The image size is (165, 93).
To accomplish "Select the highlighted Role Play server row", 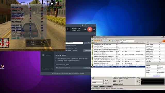I will (x=118, y=67).
